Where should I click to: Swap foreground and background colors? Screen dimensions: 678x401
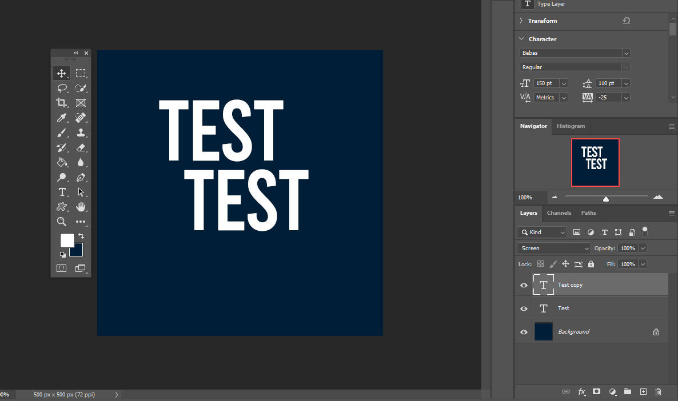[81, 236]
